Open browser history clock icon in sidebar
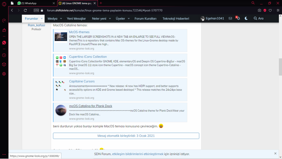 point(4,55)
